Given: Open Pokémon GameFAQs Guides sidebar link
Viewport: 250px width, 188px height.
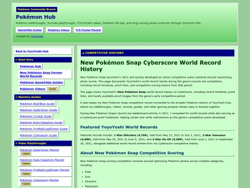Looking at the screenshot, I should (x=41, y=83).
